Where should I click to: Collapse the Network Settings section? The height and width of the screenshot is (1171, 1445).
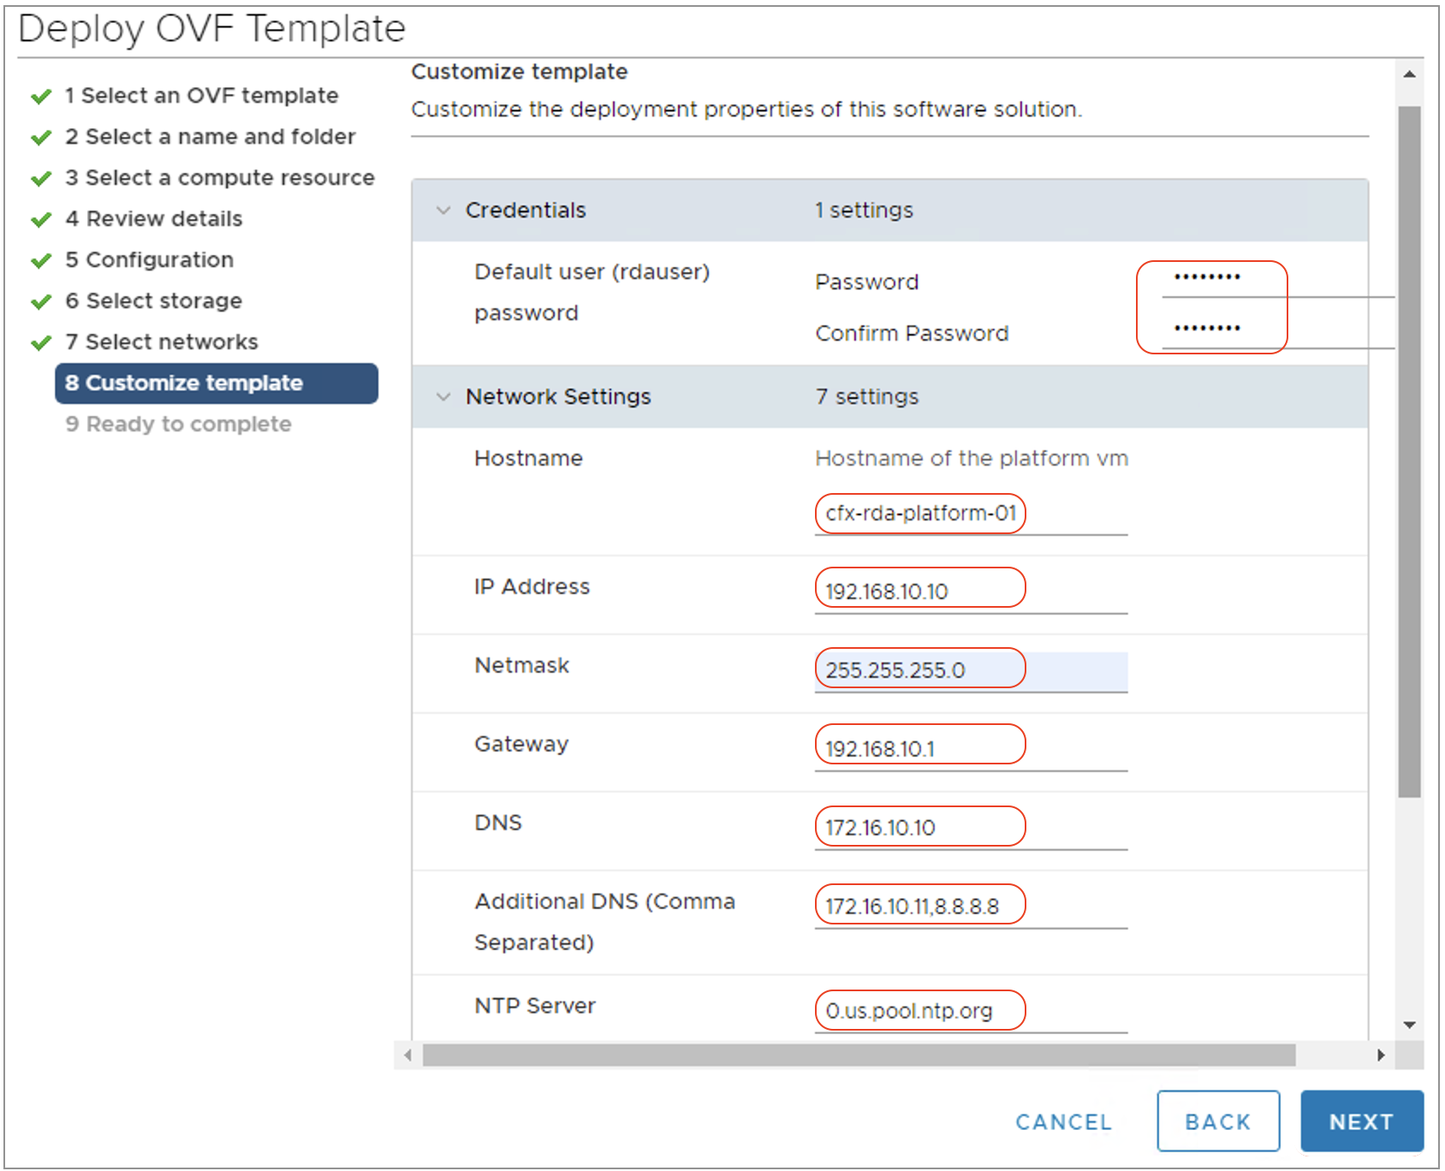tap(443, 396)
